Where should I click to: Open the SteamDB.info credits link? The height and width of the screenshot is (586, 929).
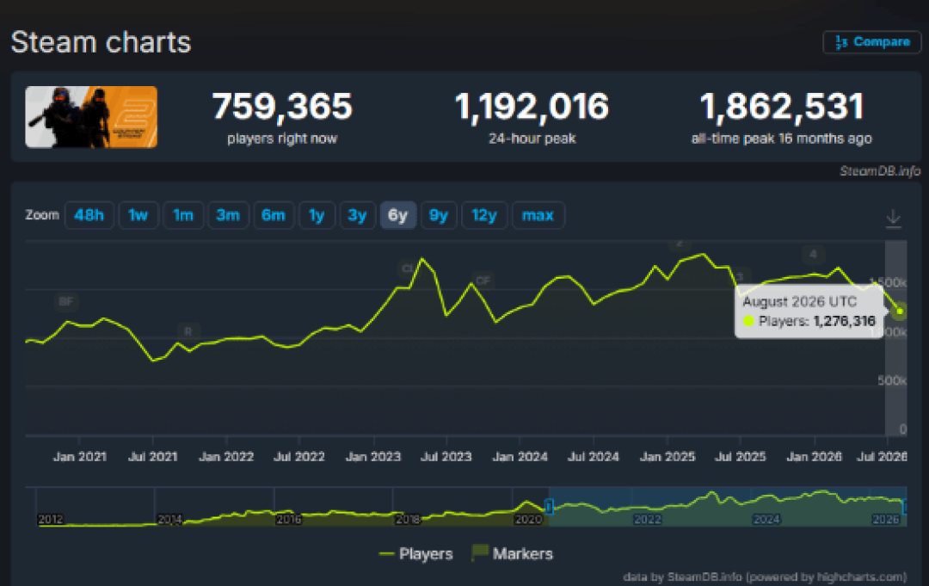pos(765,577)
